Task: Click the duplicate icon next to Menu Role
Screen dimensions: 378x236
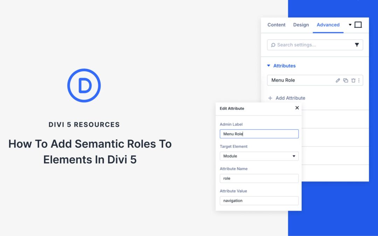Action: point(345,80)
